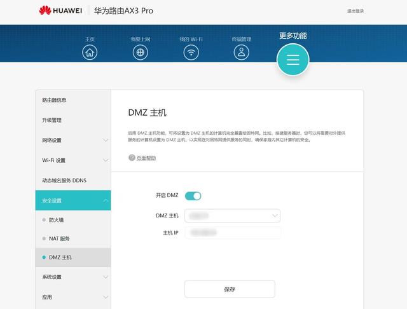Select the NAT 服务 sidebar item

(x=73, y=238)
